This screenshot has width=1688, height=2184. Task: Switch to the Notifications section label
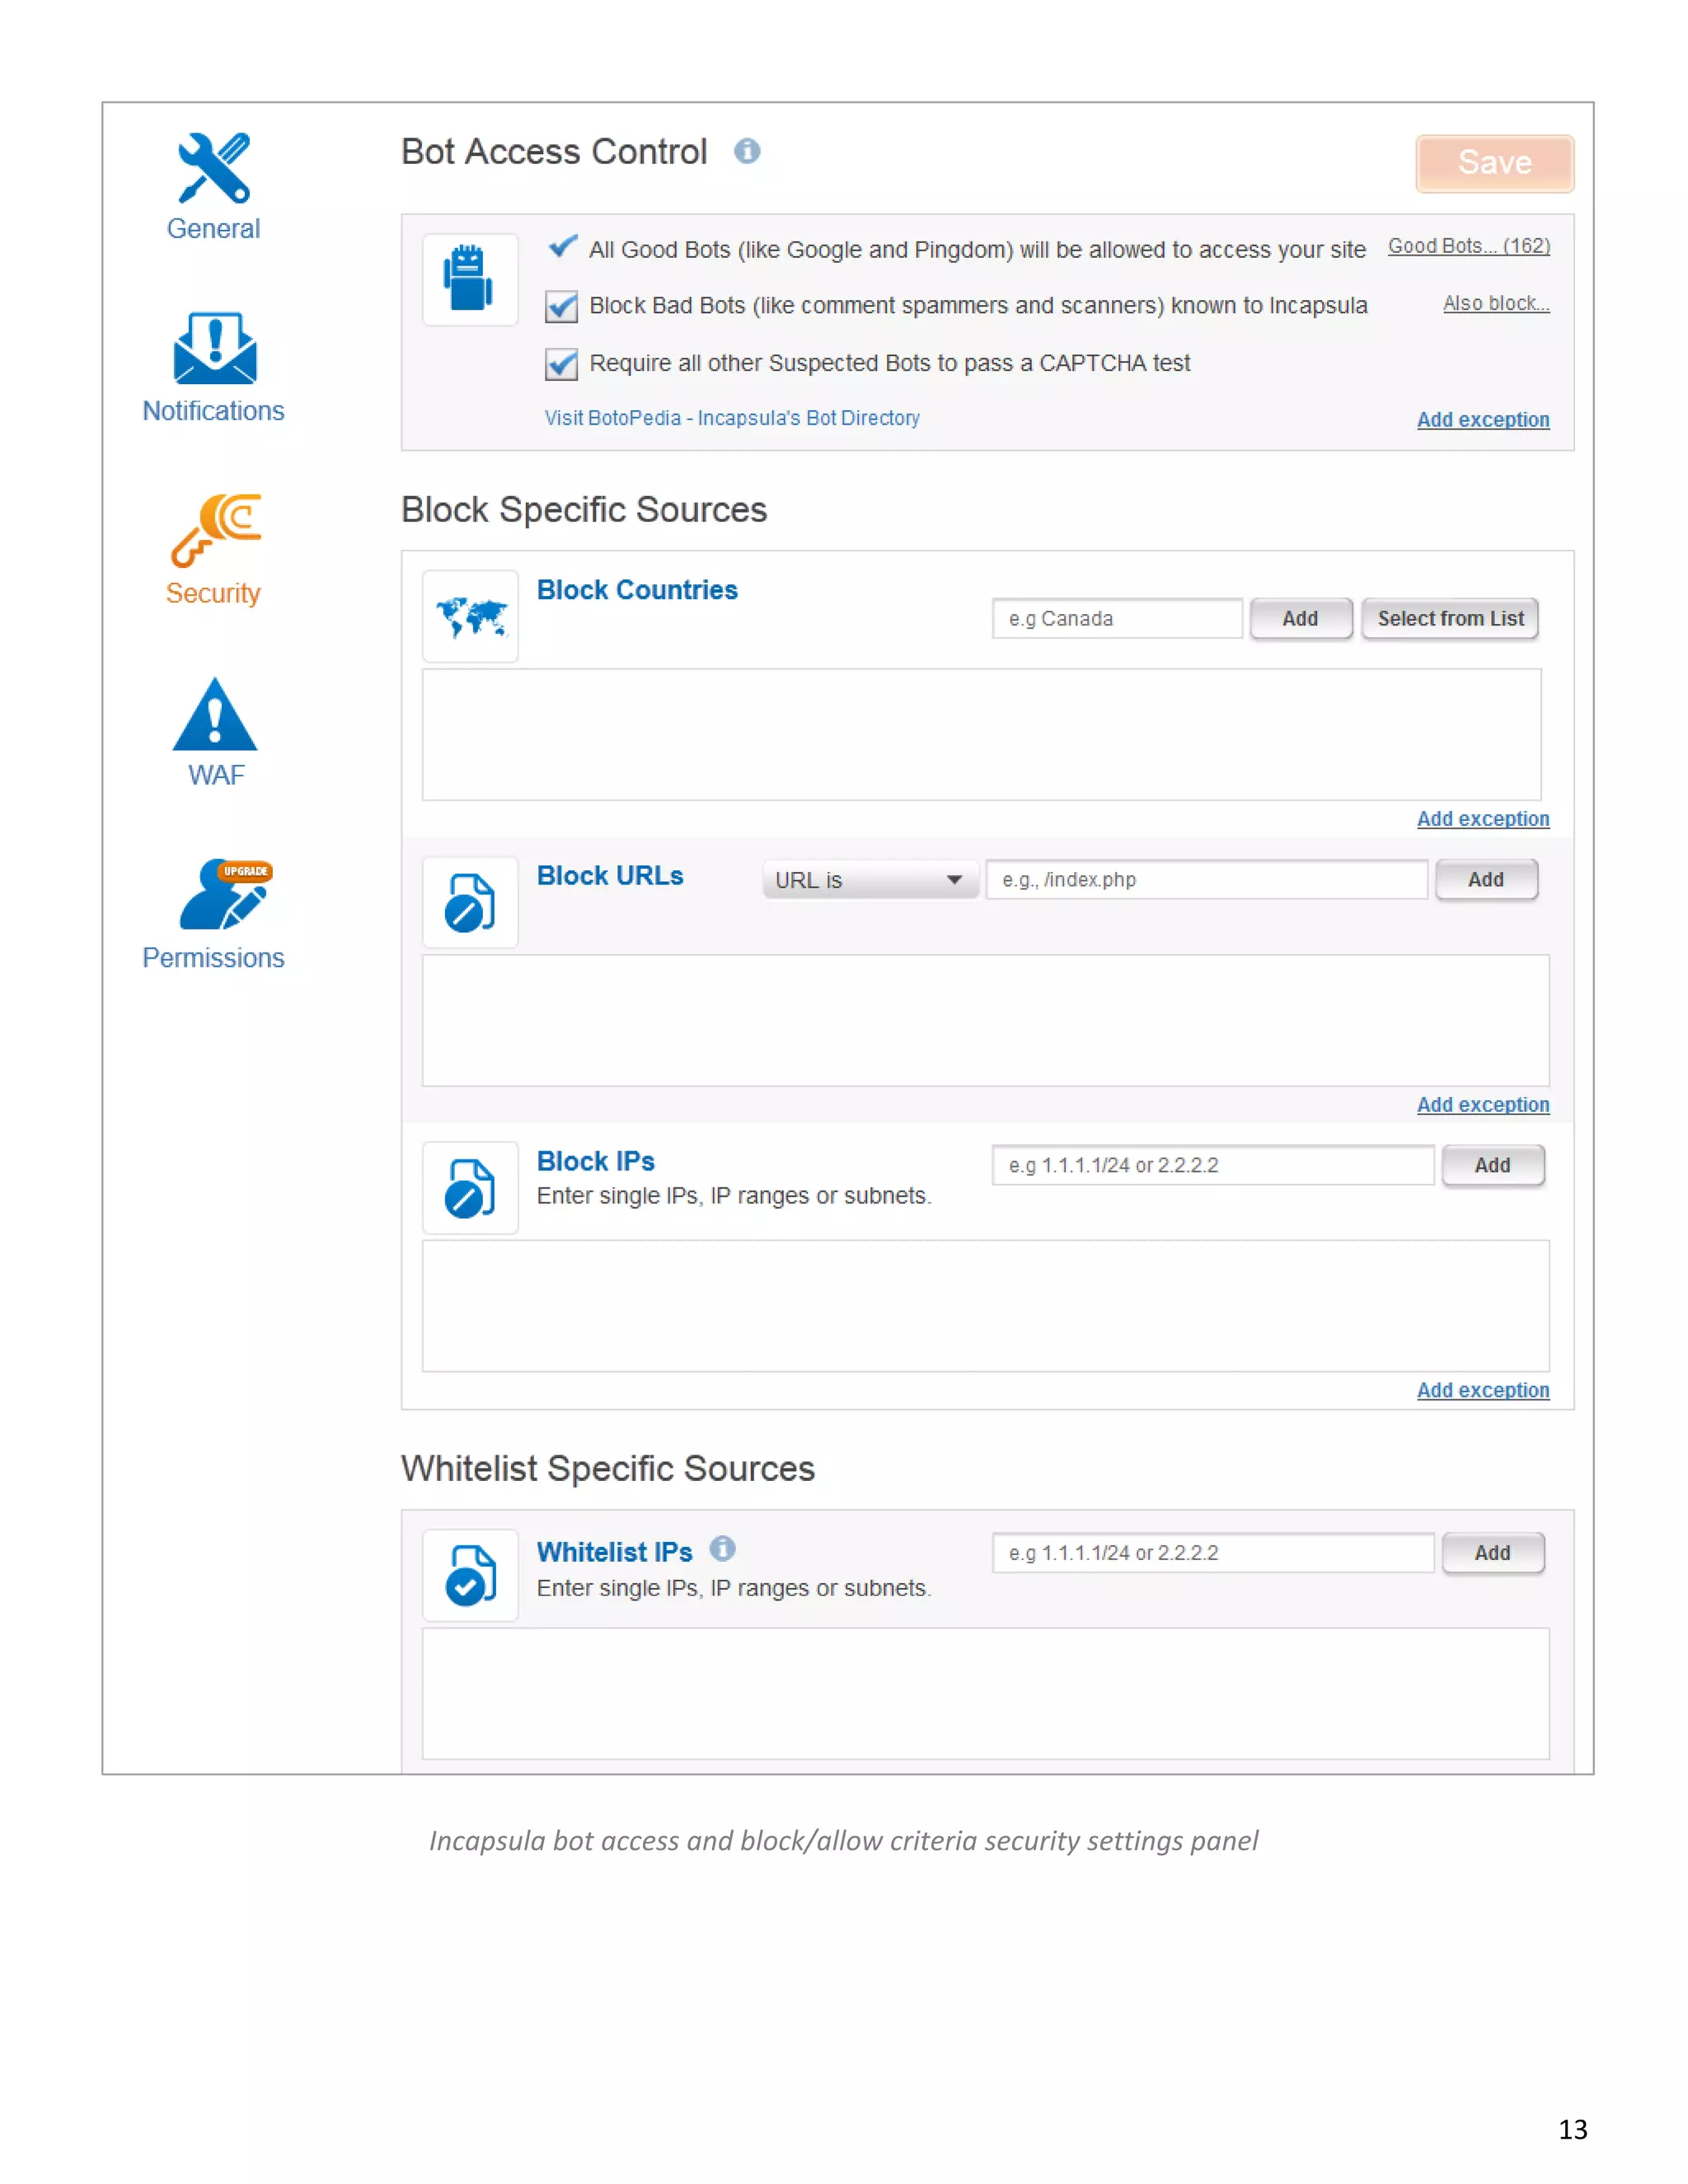213,411
